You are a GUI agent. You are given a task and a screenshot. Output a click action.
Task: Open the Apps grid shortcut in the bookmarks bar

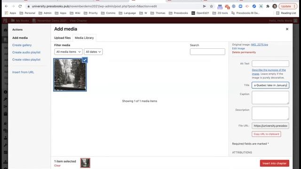click(x=10, y=13)
